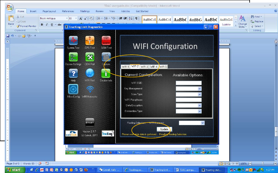The width and height of the screenshot is (278, 173).
Task: Click the Windows start button
Action: coord(15,170)
